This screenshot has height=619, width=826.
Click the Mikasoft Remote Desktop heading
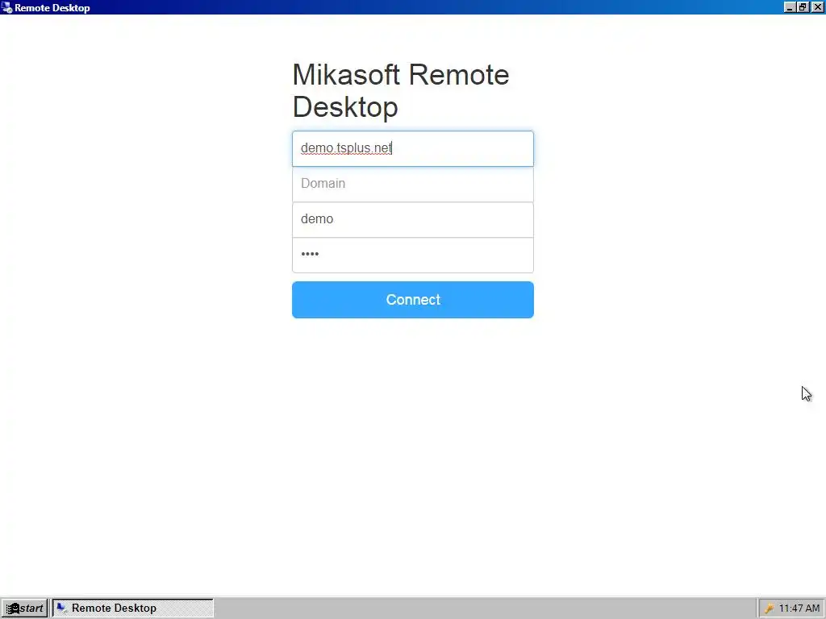(x=401, y=90)
